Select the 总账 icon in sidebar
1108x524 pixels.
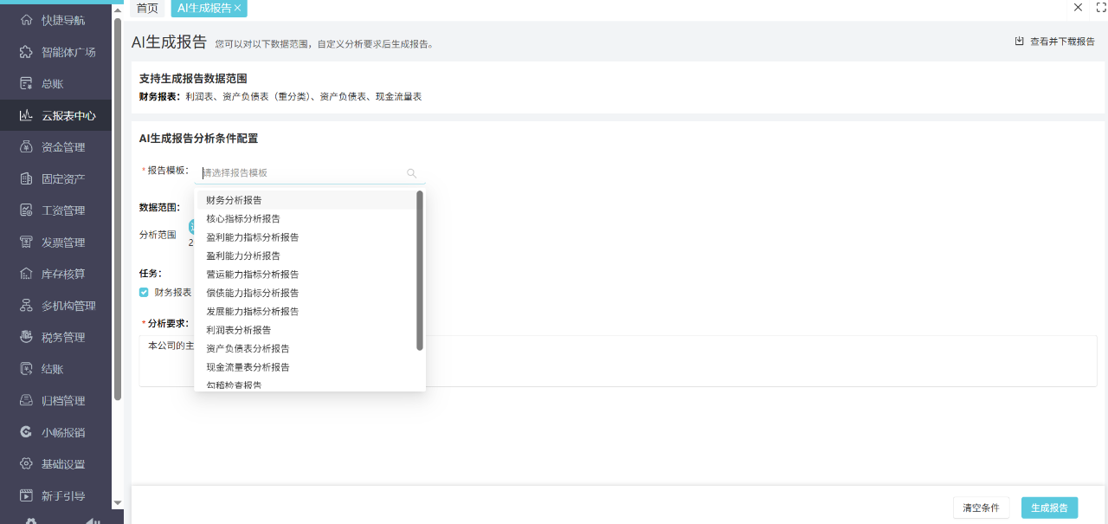(x=56, y=83)
